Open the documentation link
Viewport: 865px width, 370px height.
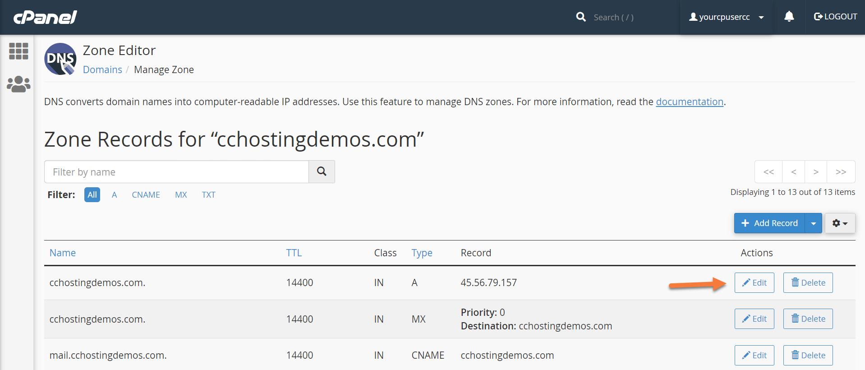point(689,102)
